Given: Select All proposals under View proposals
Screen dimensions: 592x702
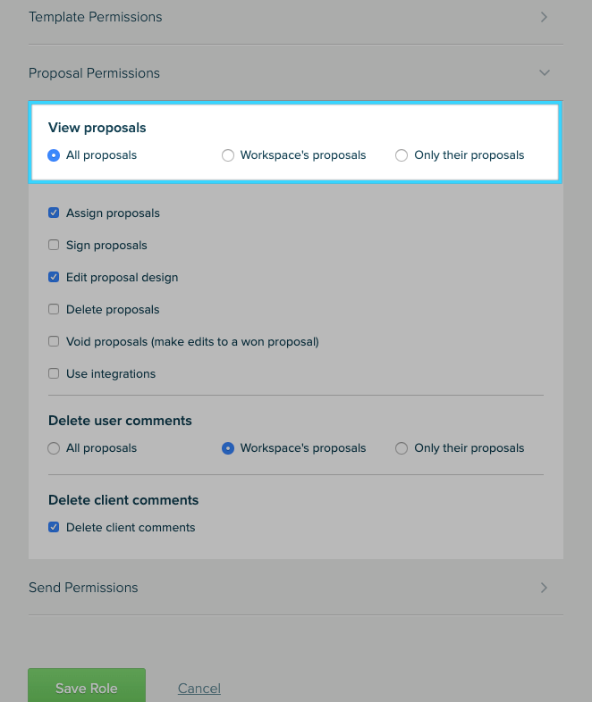Looking at the screenshot, I should 54,155.
